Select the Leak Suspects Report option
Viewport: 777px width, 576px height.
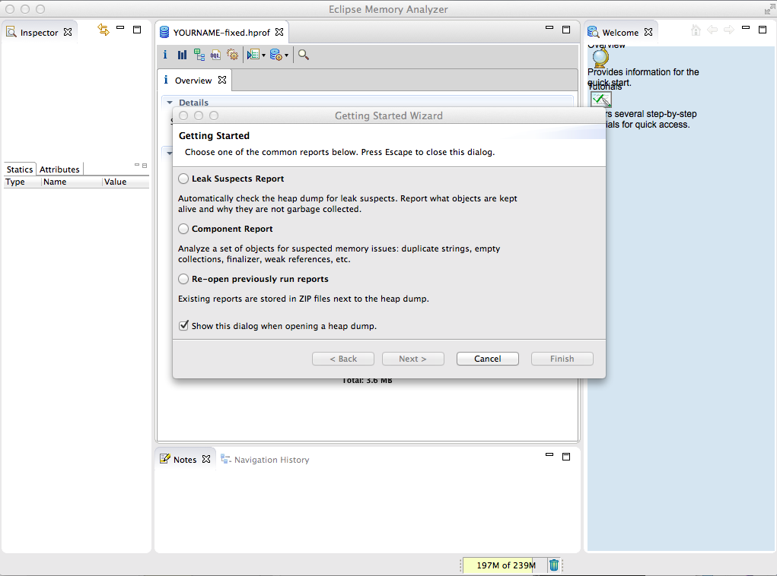[183, 179]
